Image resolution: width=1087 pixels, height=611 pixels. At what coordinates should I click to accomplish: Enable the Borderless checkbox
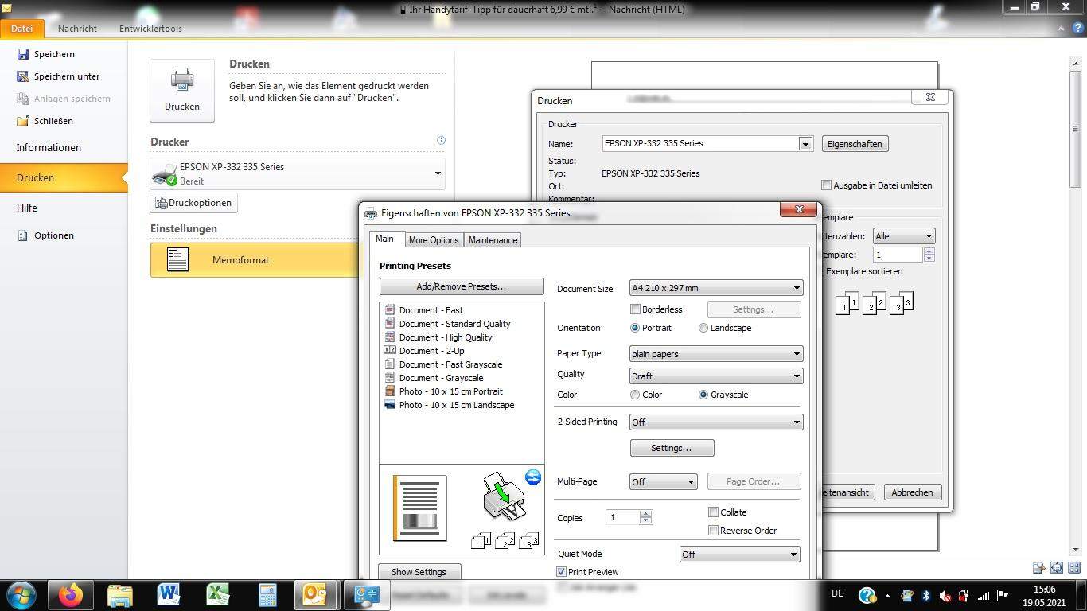point(635,309)
